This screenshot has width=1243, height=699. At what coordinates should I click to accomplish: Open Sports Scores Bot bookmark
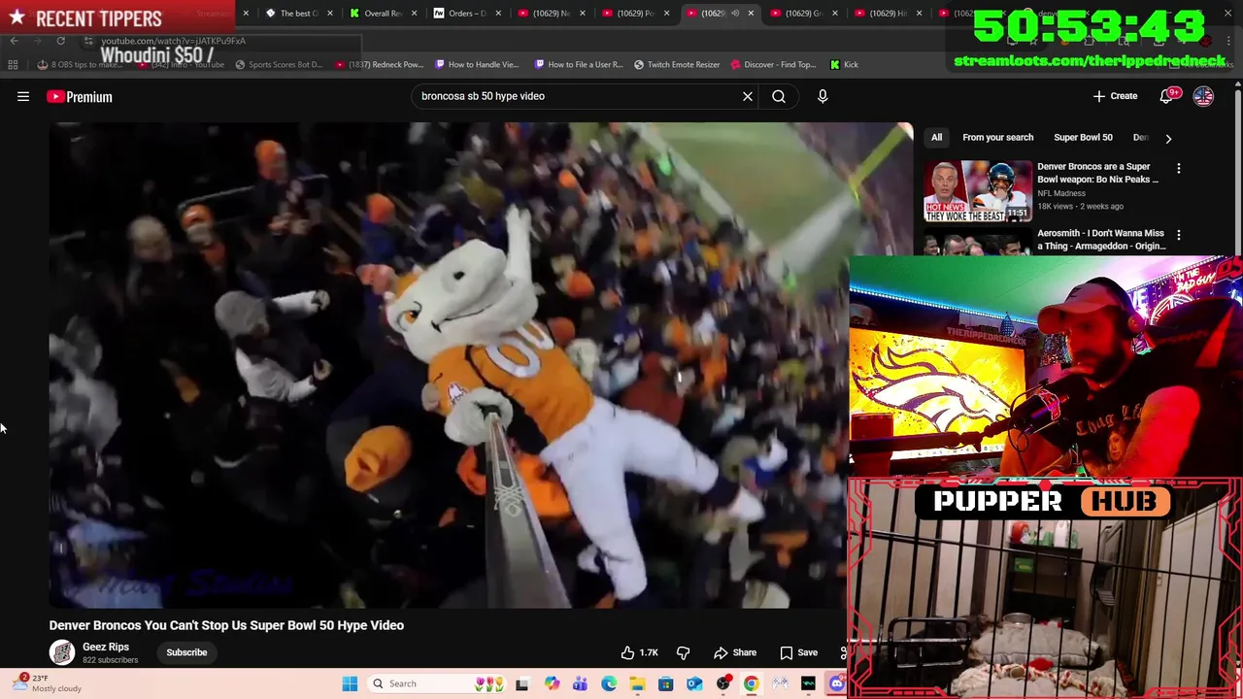click(x=278, y=64)
